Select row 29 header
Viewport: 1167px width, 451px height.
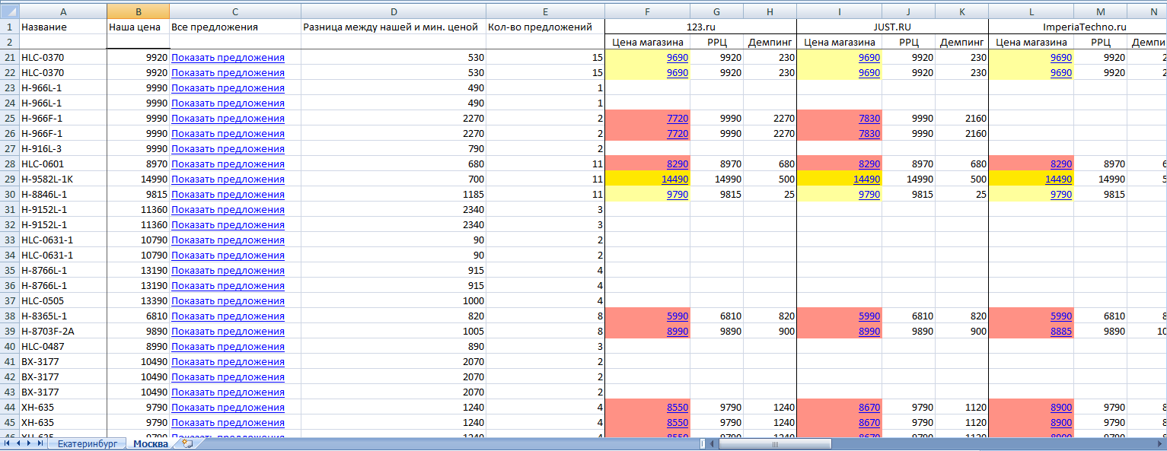click(9, 179)
